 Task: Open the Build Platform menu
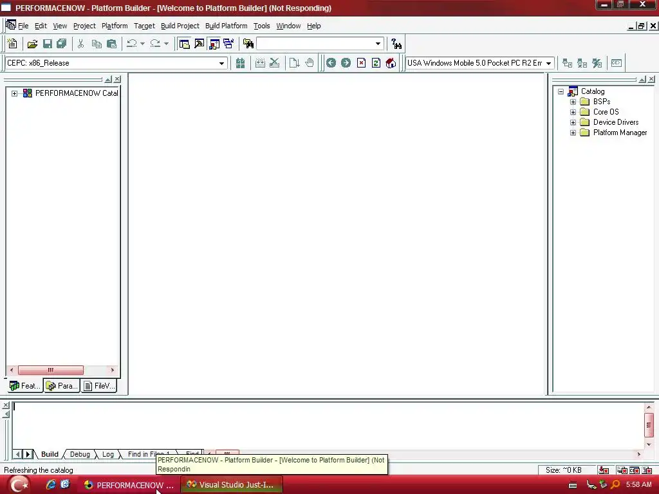pos(226,26)
